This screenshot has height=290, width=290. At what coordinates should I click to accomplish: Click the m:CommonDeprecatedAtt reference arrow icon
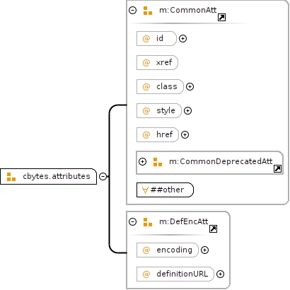pyautogui.click(x=277, y=168)
